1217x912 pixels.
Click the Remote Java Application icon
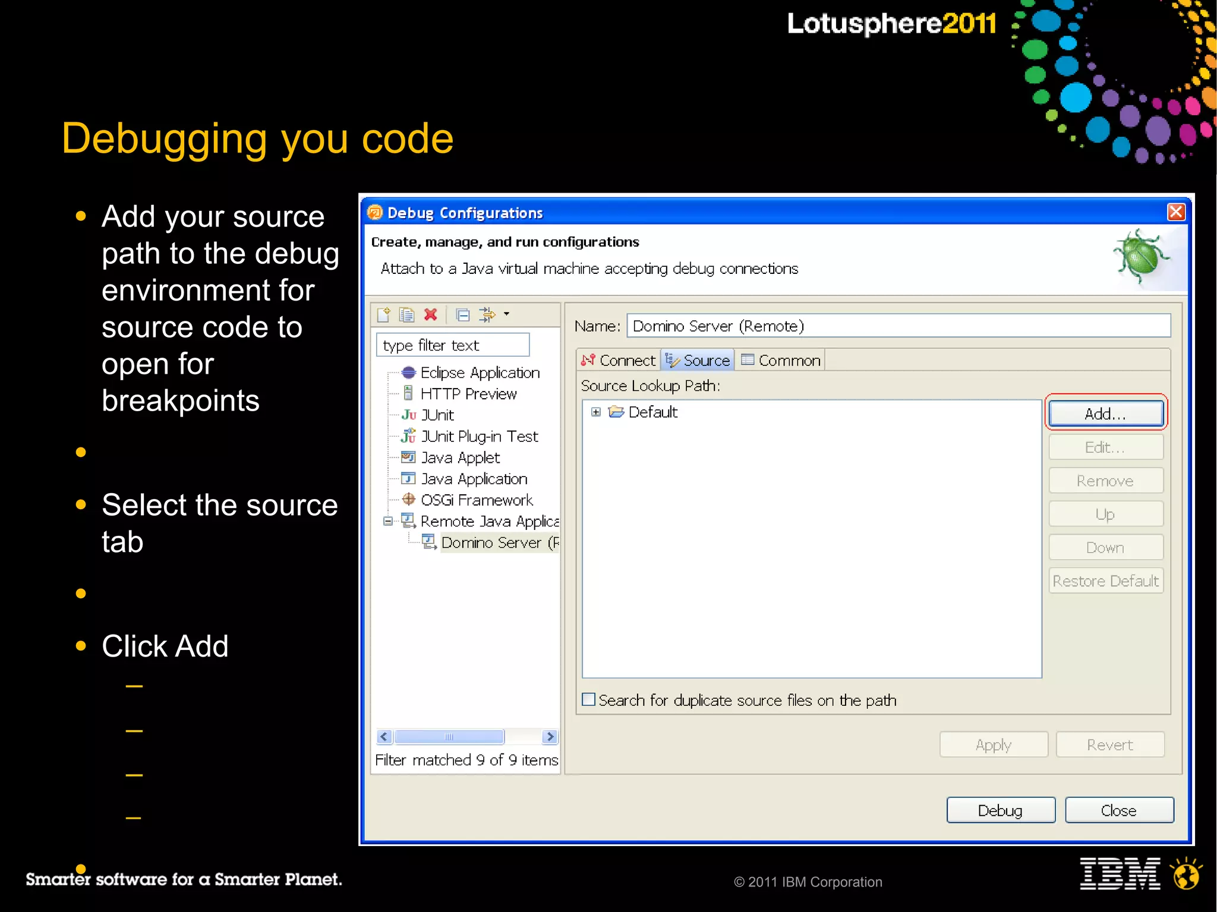click(408, 520)
